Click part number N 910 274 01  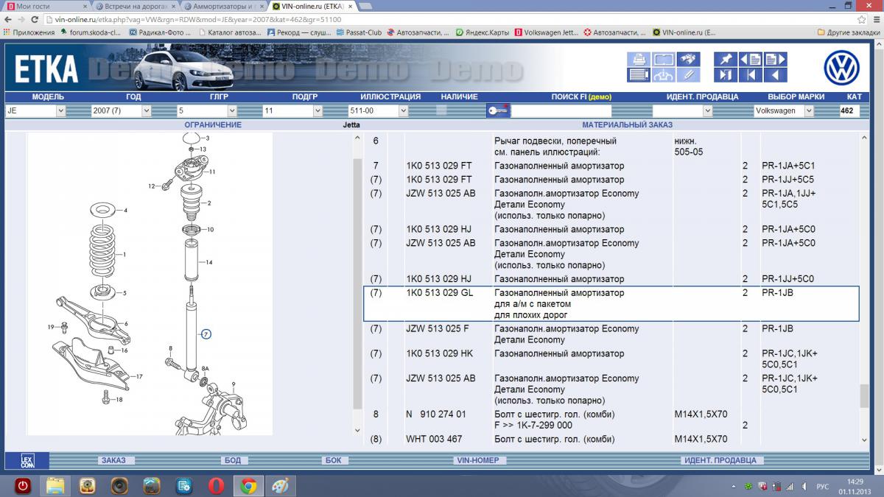point(436,415)
